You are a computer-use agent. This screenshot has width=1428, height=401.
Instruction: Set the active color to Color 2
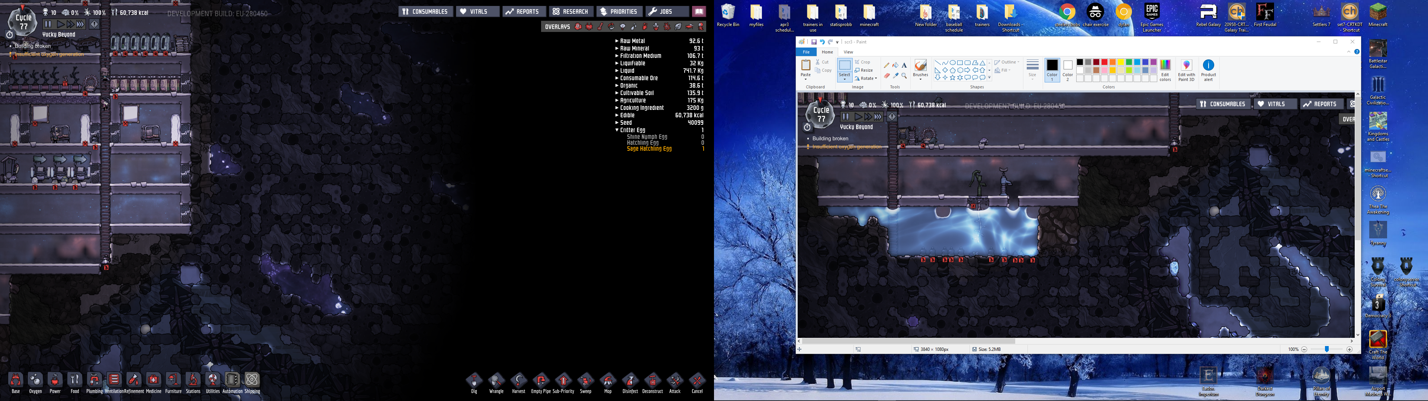point(1068,70)
